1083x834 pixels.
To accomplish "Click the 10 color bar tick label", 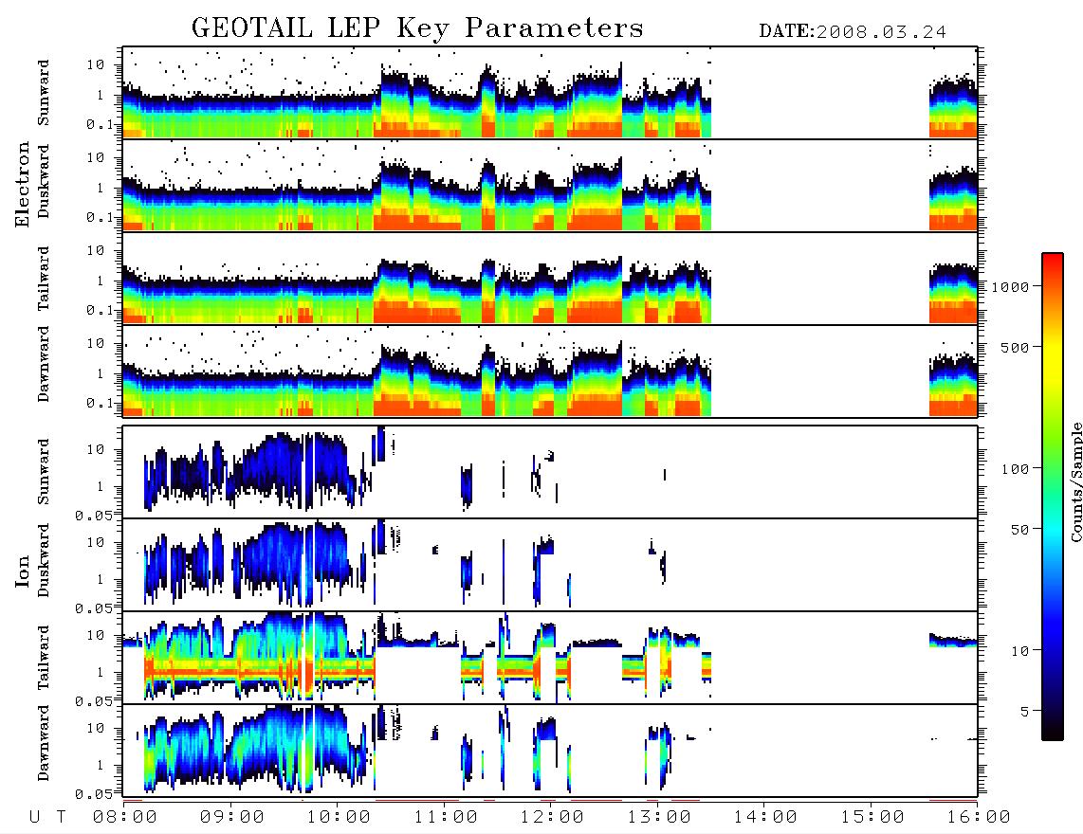I will pyautogui.click(x=1019, y=650).
